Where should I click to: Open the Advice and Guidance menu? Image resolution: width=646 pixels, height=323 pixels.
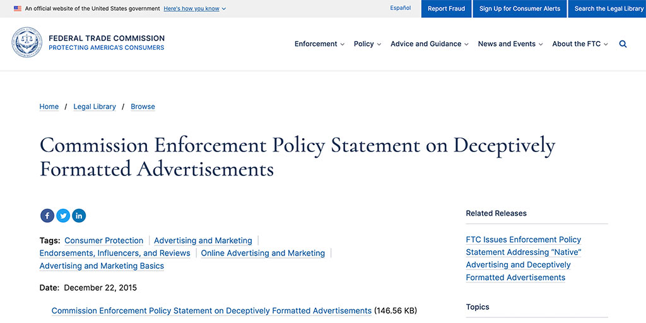tap(430, 44)
